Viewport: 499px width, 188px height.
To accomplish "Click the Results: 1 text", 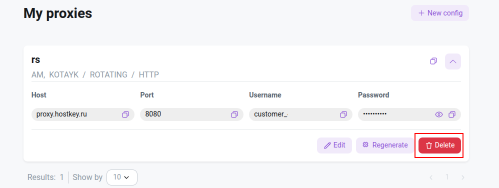I will click(x=45, y=177).
